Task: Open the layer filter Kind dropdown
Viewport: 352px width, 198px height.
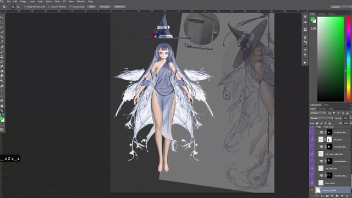Action: tap(318, 113)
